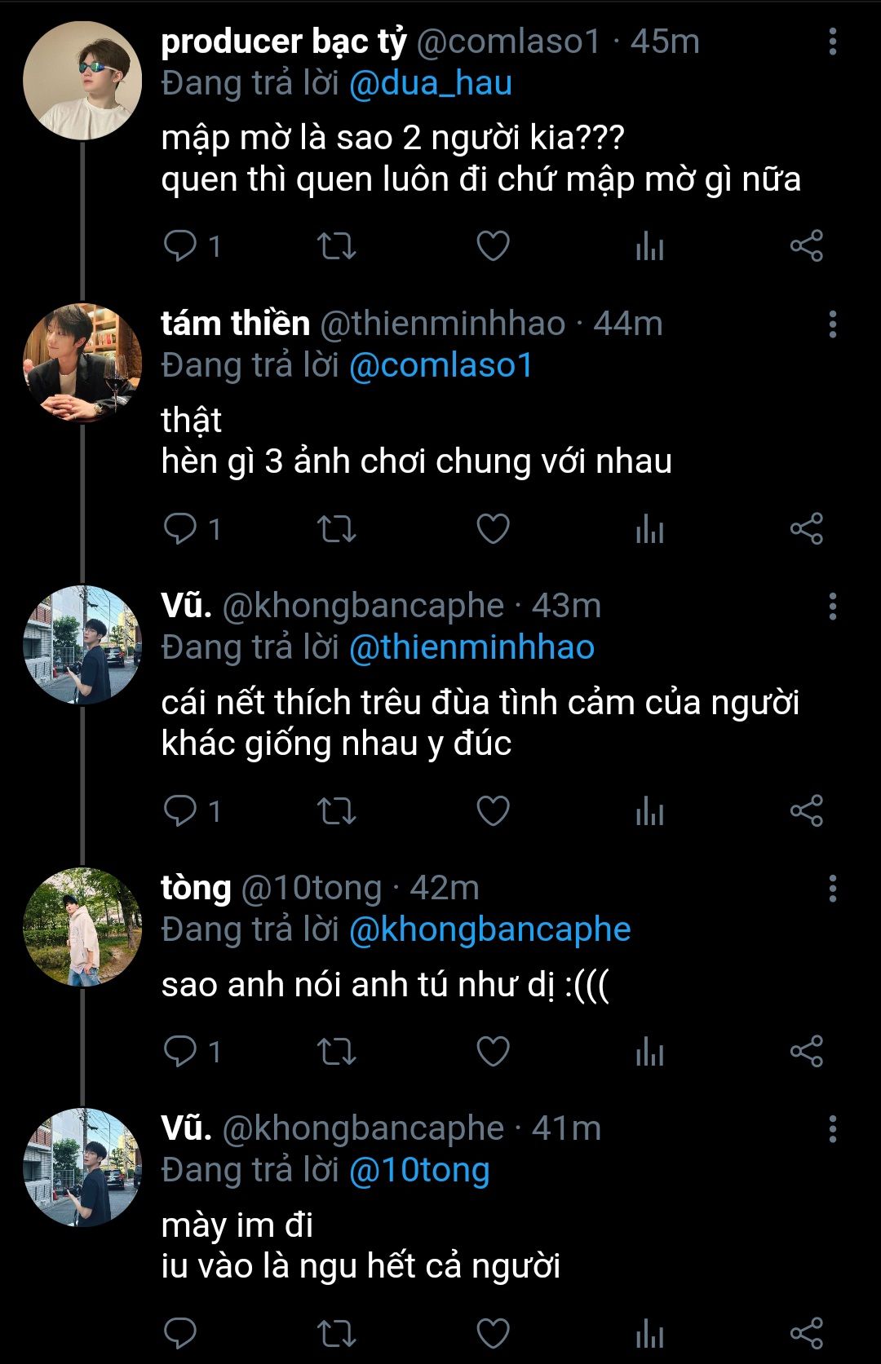Screen dimensions: 881x1364
Task: Open tòng's avatar photo
Action: click(82, 927)
